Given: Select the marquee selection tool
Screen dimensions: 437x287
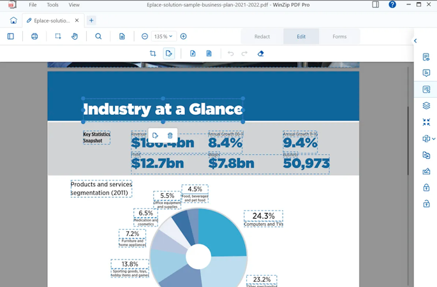Looking at the screenshot, I should (x=58, y=36).
